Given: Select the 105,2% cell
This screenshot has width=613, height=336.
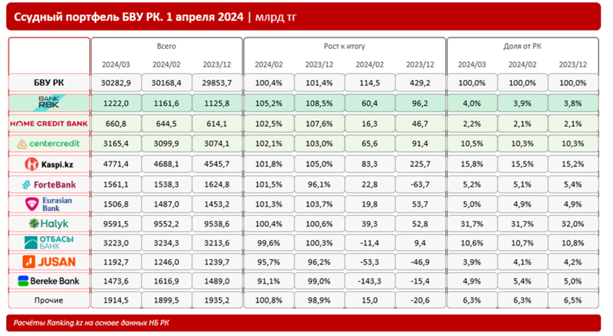Looking at the screenshot, I should [x=268, y=103].
